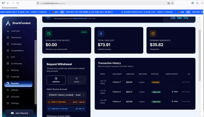204x117 pixels.
Task: Click the browser forward arrow
Action: pos(13,3)
